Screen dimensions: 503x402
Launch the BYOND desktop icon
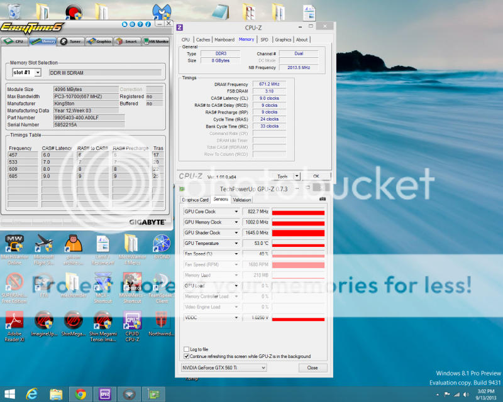[x=162, y=244]
